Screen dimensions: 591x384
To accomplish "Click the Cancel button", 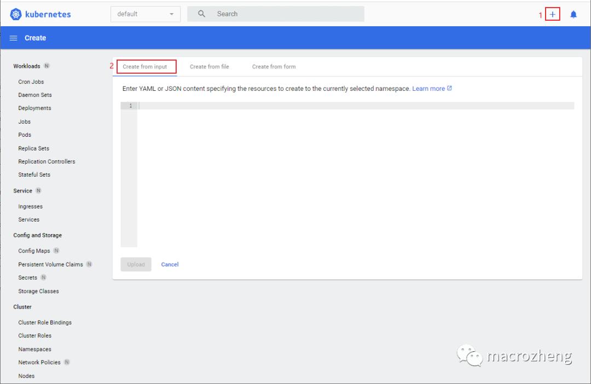I will click(x=170, y=265).
